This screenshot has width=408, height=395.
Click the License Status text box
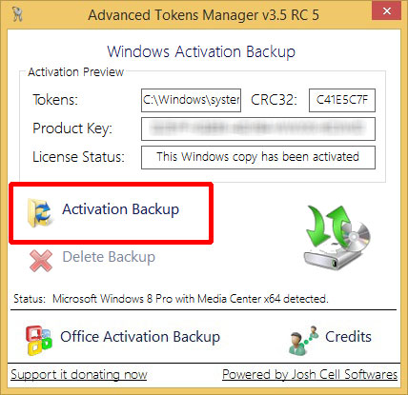pyautogui.click(x=258, y=157)
